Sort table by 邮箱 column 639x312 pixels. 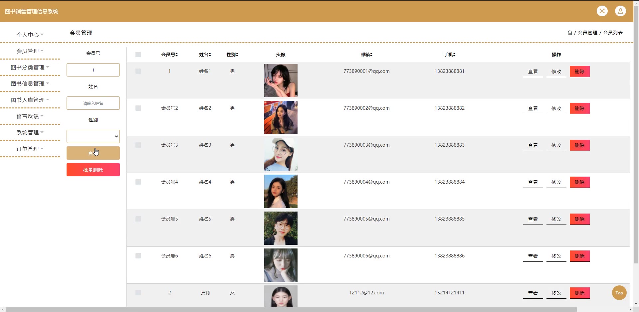[366, 55]
